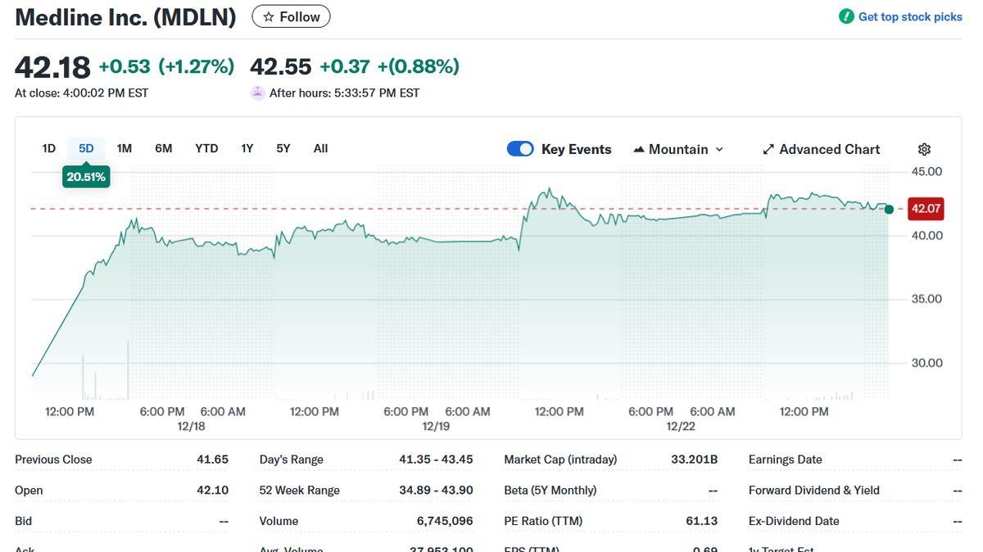Select the All time range
Image resolution: width=983 pixels, height=552 pixels.
[x=320, y=148]
